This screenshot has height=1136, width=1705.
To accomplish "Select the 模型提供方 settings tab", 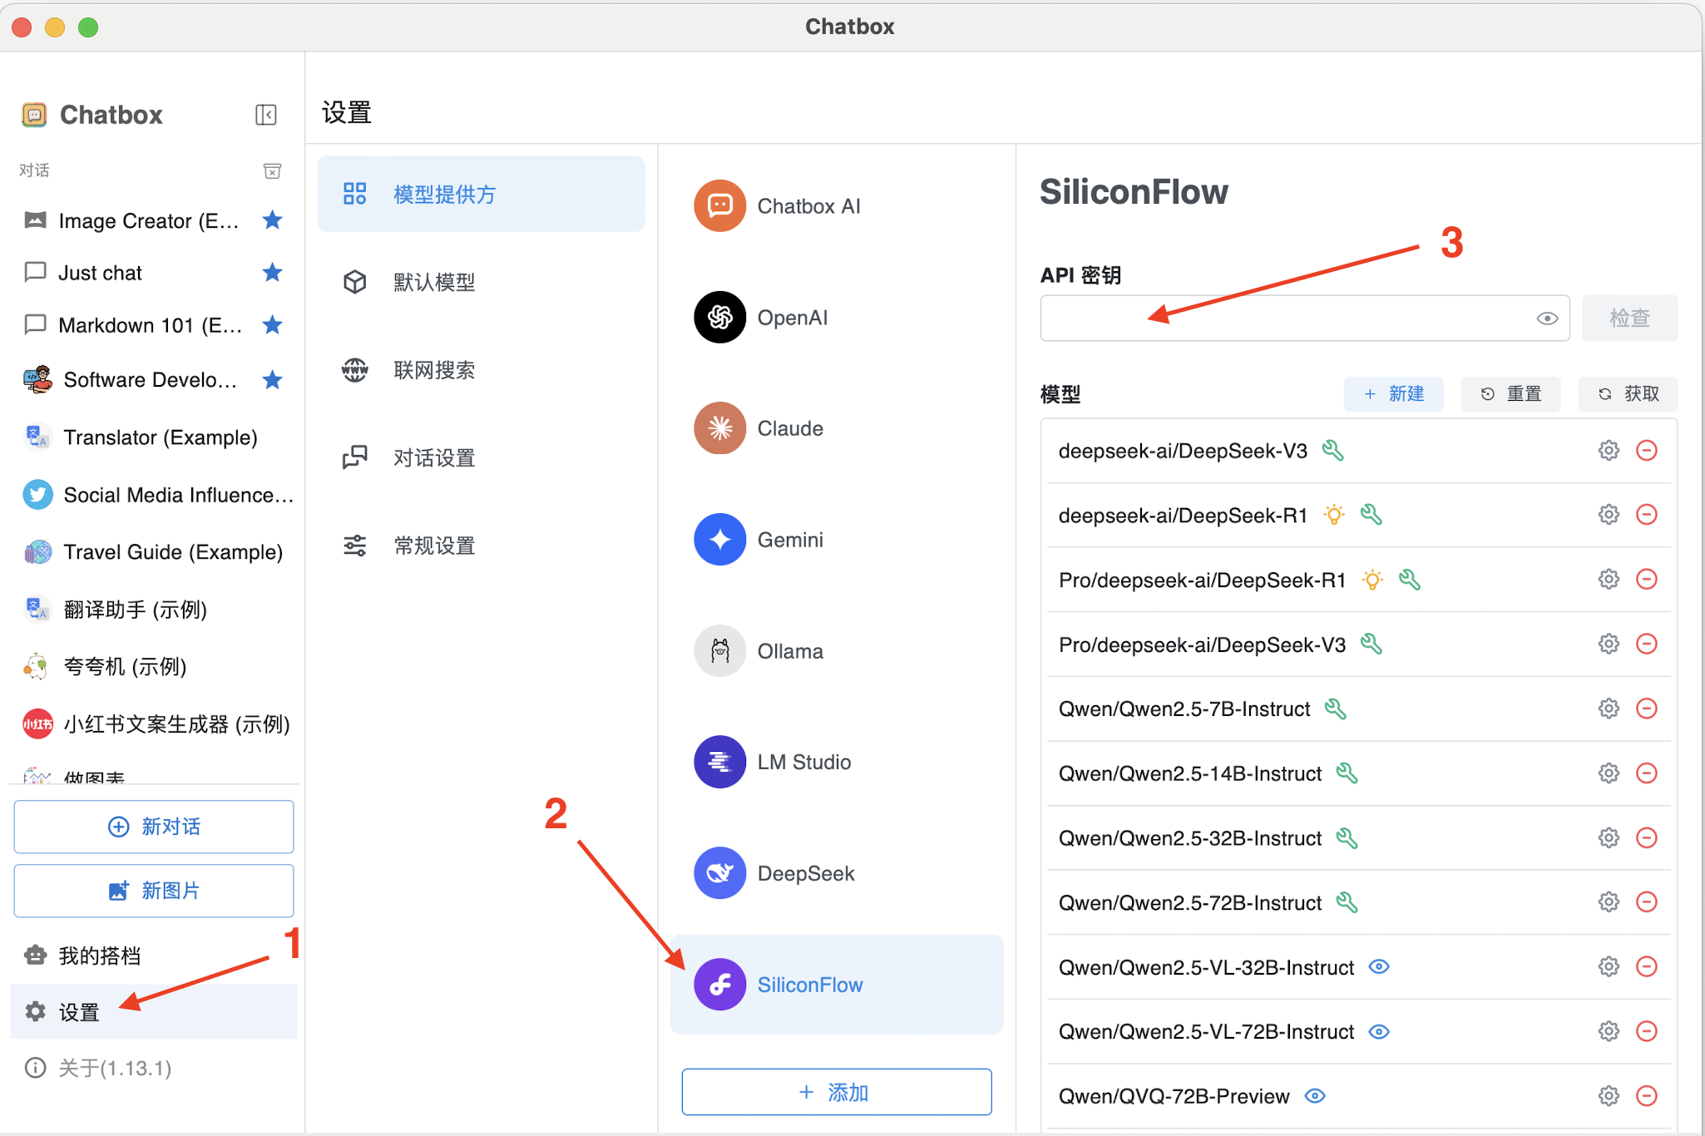I will (x=481, y=194).
